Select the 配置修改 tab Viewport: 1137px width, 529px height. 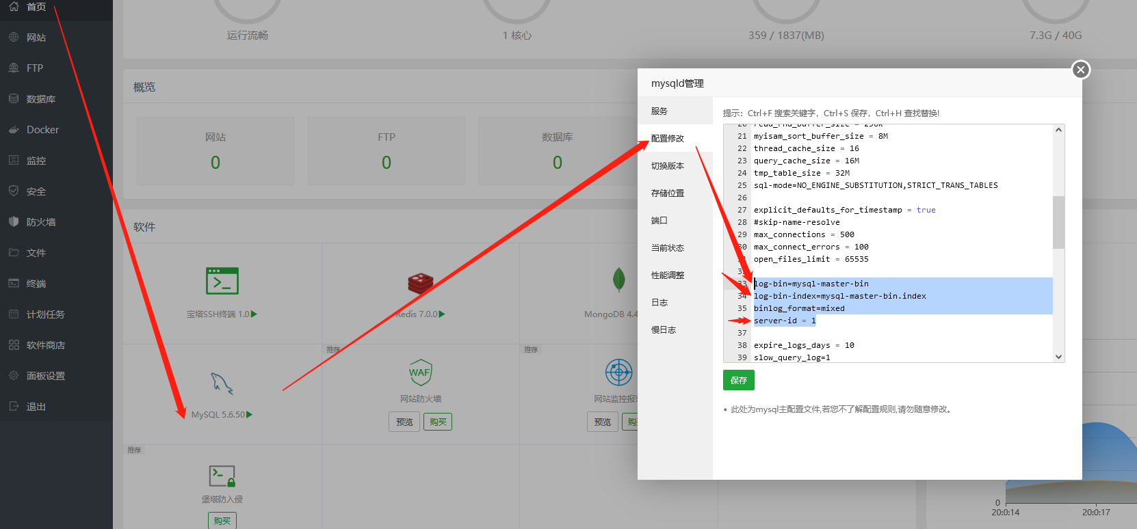click(675, 138)
